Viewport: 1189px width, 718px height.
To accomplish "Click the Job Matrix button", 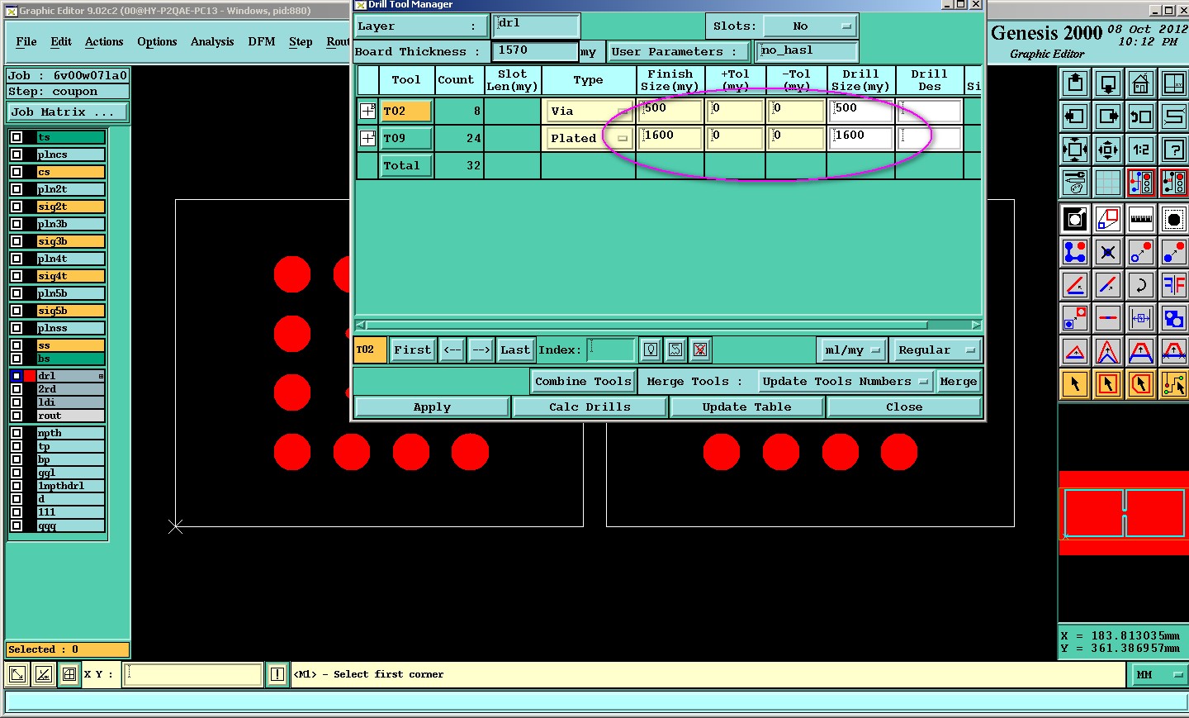I will (x=68, y=112).
